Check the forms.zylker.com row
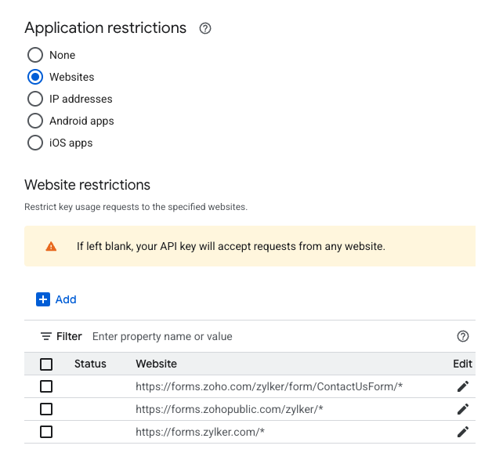 [46, 432]
